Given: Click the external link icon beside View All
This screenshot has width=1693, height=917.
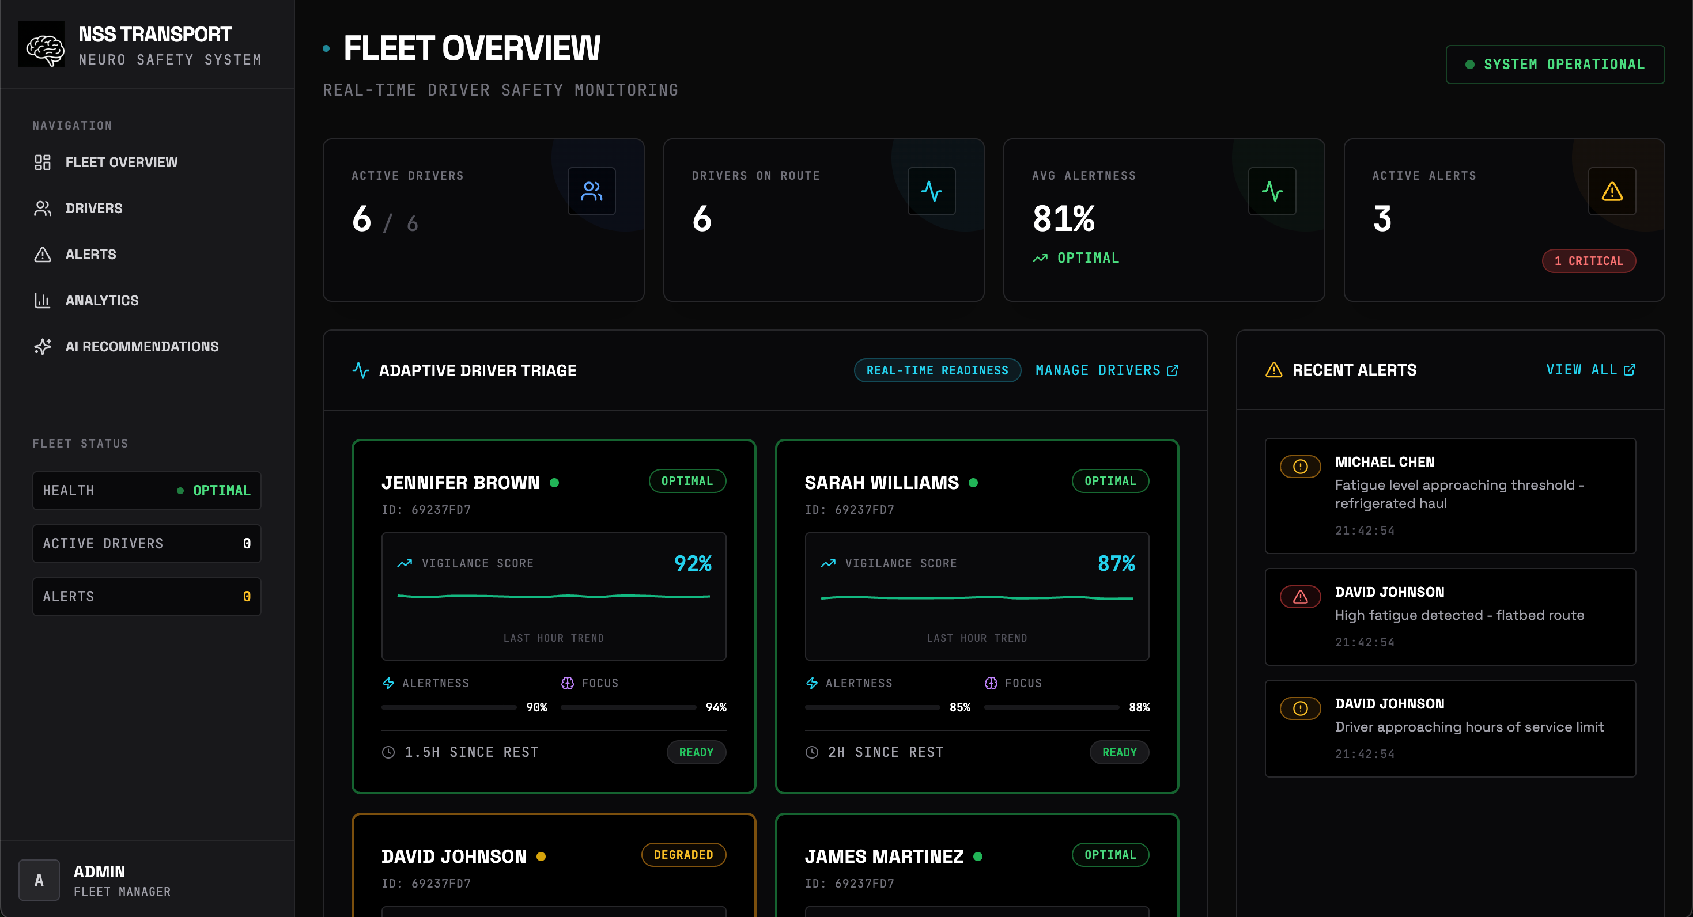Looking at the screenshot, I should [x=1629, y=370].
